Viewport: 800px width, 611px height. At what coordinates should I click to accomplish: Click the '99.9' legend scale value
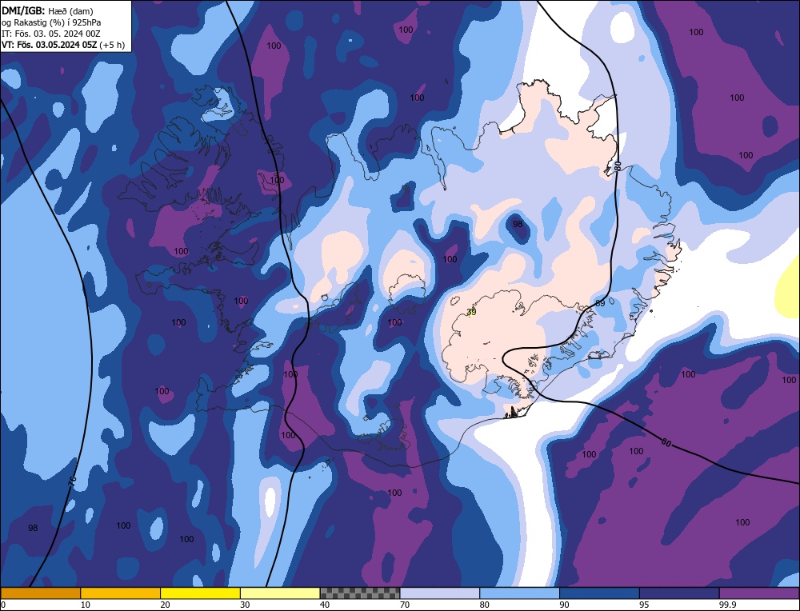click(x=727, y=605)
